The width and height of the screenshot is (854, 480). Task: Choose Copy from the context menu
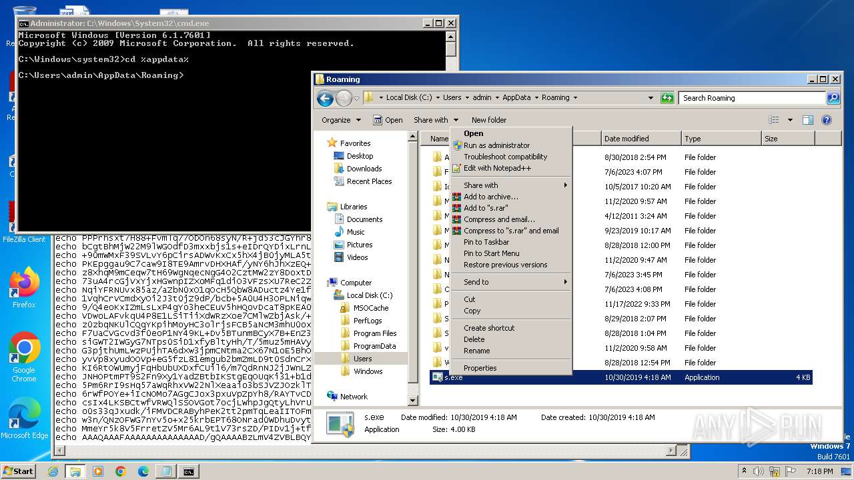point(511,311)
